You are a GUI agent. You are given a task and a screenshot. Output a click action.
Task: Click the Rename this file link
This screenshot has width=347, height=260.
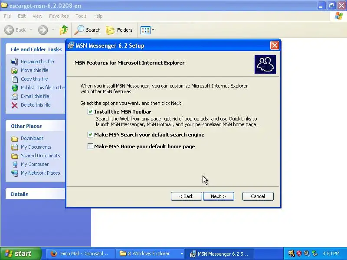[x=37, y=62]
